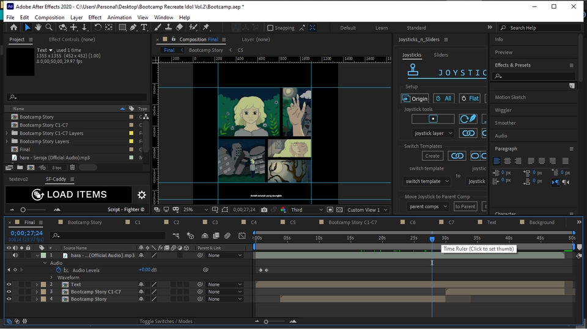The width and height of the screenshot is (587, 329).
Task: Select the Standard workspace
Action: (416, 27)
